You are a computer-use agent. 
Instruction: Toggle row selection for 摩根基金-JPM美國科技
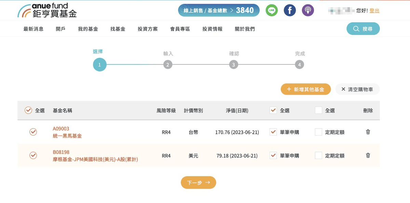pos(33,155)
